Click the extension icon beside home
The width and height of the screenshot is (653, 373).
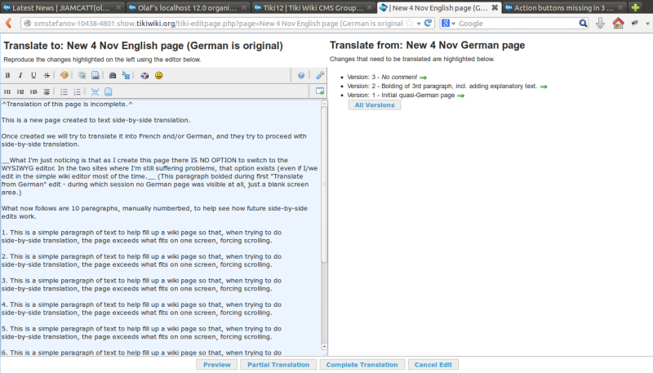click(x=635, y=24)
